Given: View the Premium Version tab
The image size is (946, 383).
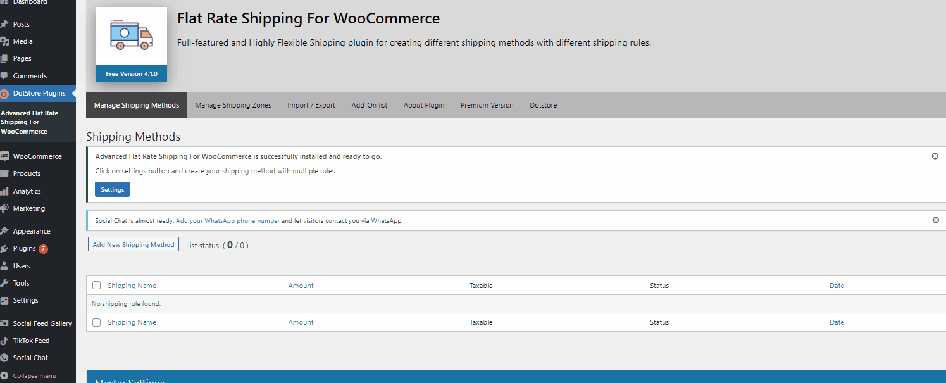Looking at the screenshot, I should click(487, 105).
